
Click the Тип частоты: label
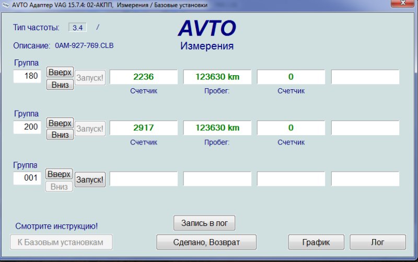(36, 28)
